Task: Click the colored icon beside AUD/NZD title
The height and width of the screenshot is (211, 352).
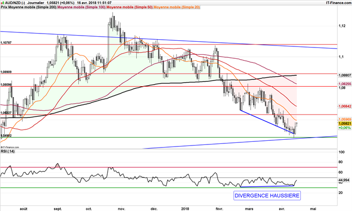Action: tap(2, 3)
